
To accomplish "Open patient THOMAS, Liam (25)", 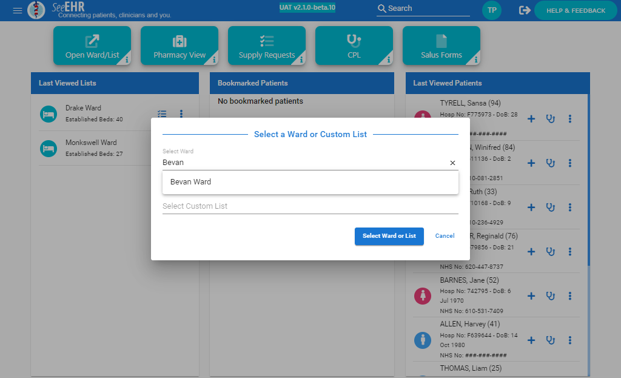I will (471, 368).
